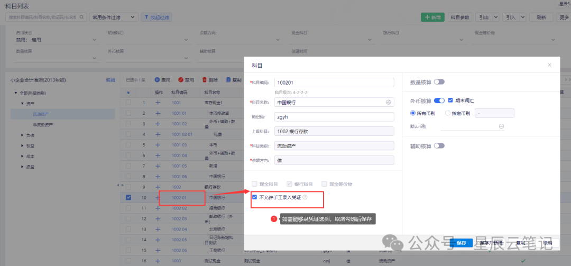Click the 科目参数 button
Screen dimensions: 571x266
point(459,17)
